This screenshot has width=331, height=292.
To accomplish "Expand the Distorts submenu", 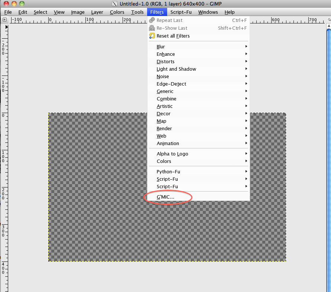I will [198, 61].
